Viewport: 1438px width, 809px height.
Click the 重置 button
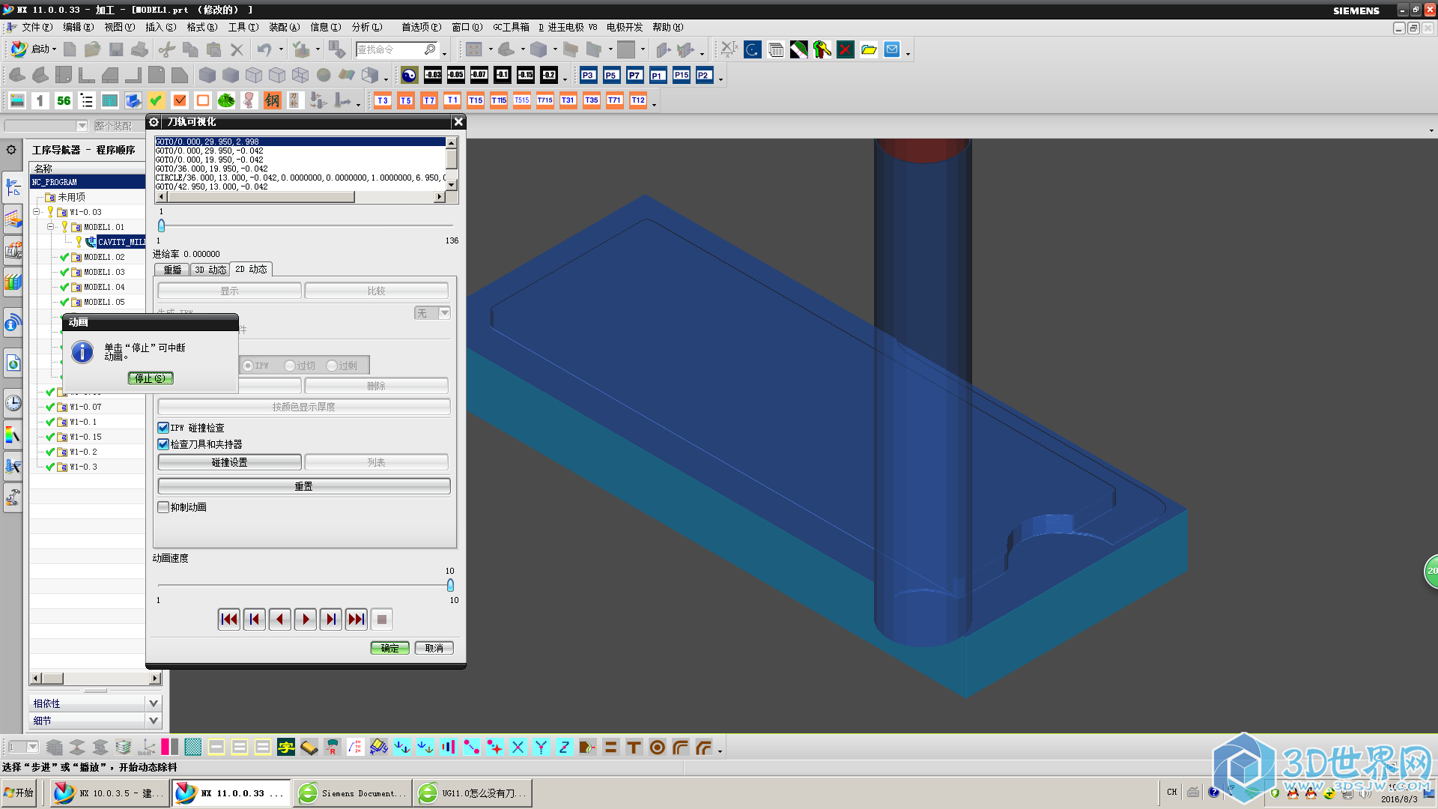(304, 486)
